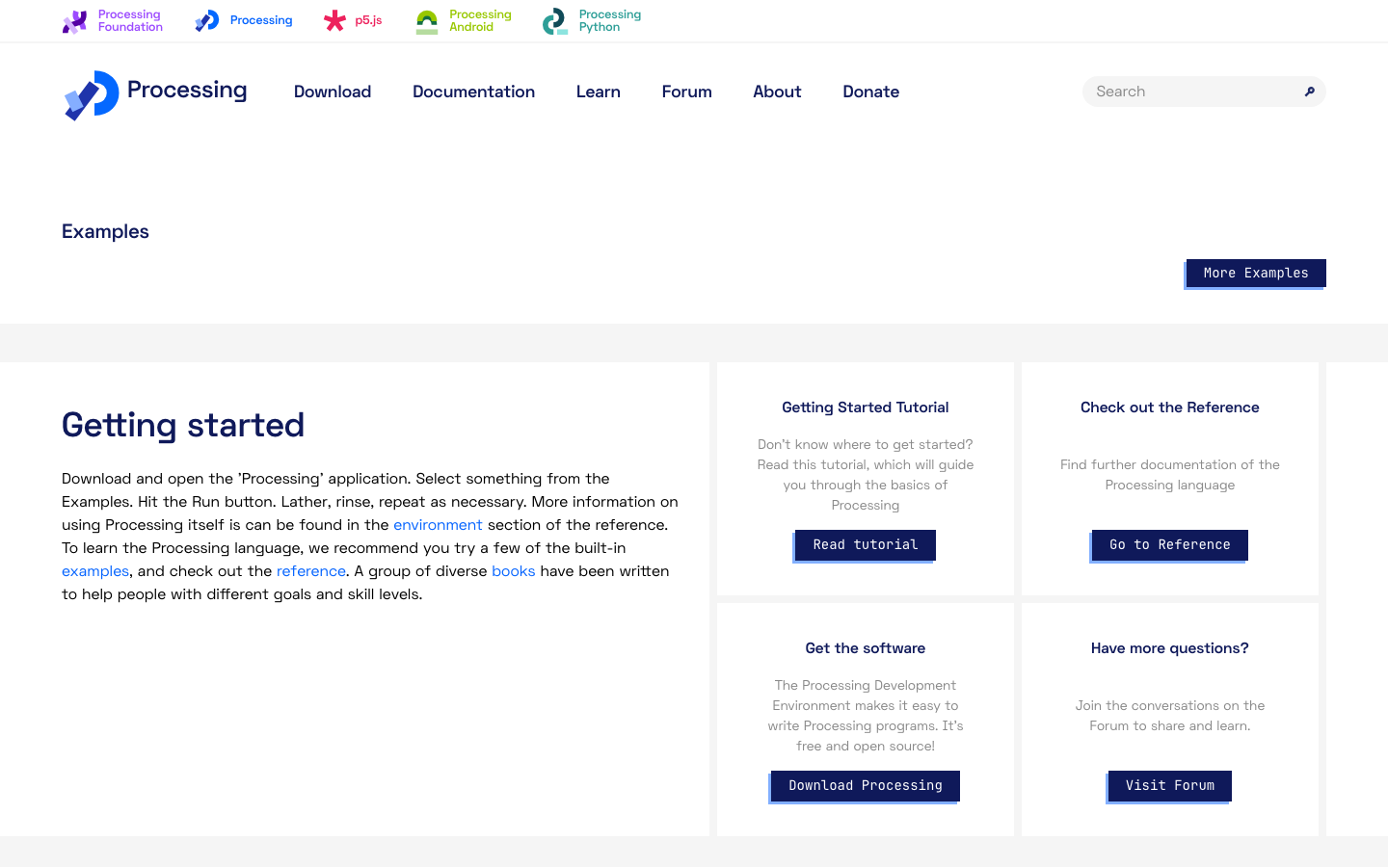Click the Go to Reference button

pos(1170,545)
